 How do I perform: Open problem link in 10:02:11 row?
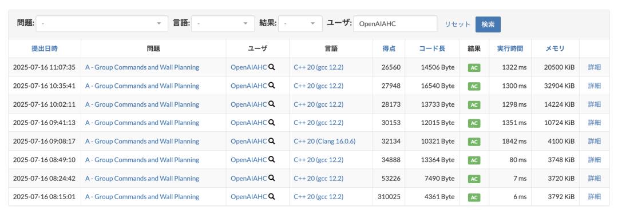click(142, 104)
